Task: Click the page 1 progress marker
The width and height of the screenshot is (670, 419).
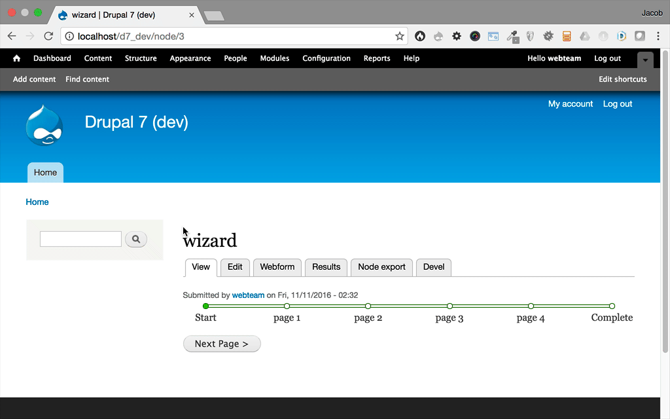Action: click(287, 306)
